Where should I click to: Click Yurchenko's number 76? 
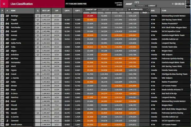click(7, 27)
